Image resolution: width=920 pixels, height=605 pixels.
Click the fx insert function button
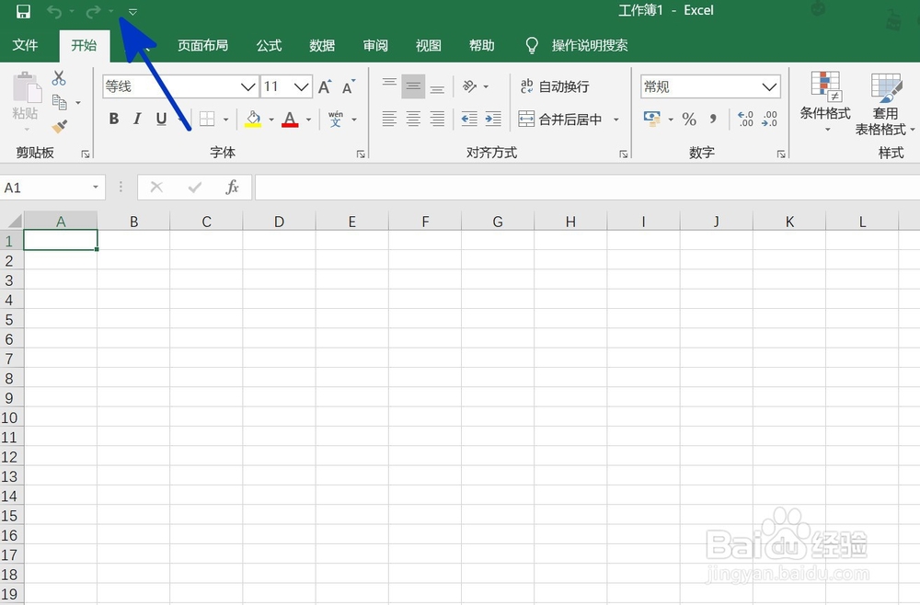(233, 187)
